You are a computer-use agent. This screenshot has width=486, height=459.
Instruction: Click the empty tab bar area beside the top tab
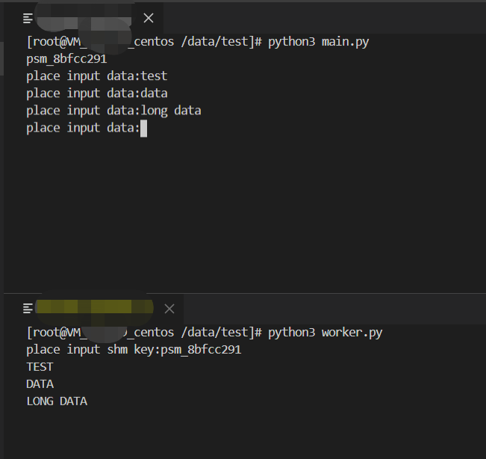click(x=325, y=18)
